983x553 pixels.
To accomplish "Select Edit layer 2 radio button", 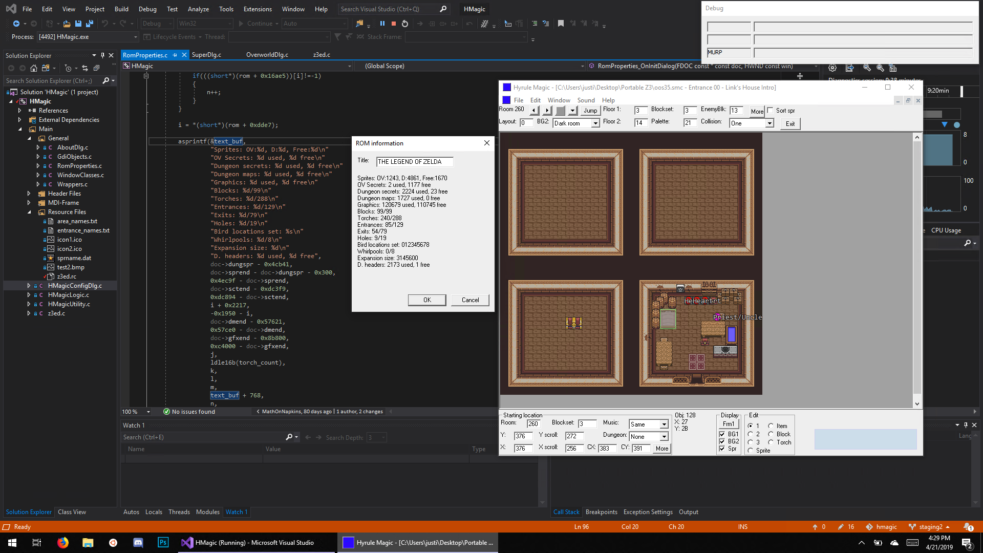I will (x=751, y=434).
